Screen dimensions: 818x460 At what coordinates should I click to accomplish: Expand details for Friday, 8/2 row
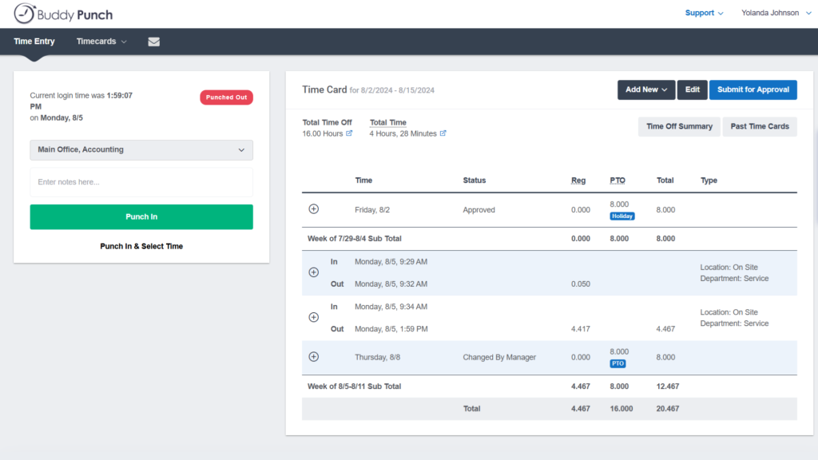(313, 209)
